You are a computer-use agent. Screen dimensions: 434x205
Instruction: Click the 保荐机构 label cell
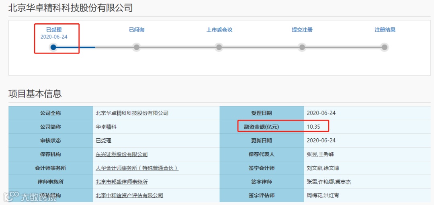click(x=51, y=154)
